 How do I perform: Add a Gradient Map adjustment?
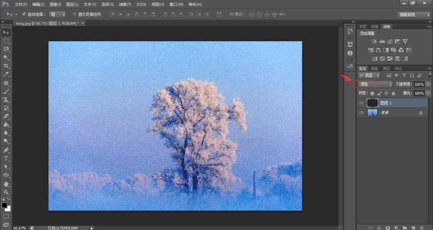point(405,58)
